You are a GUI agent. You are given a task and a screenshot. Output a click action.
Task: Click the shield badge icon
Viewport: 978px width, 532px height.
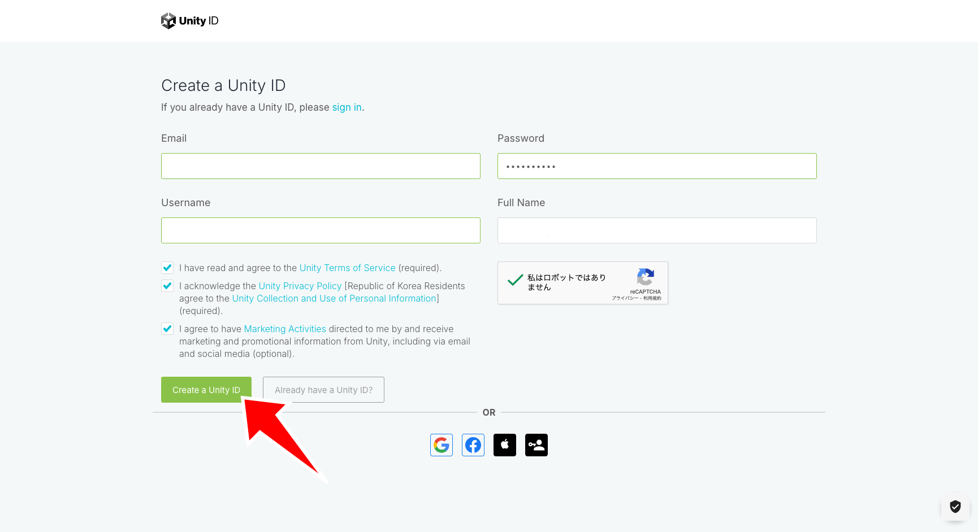(955, 507)
